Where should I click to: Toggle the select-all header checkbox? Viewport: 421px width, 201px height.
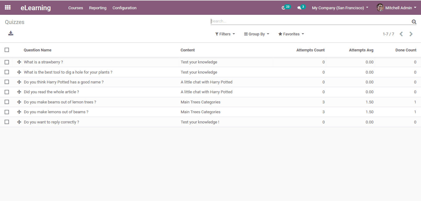coord(7,50)
